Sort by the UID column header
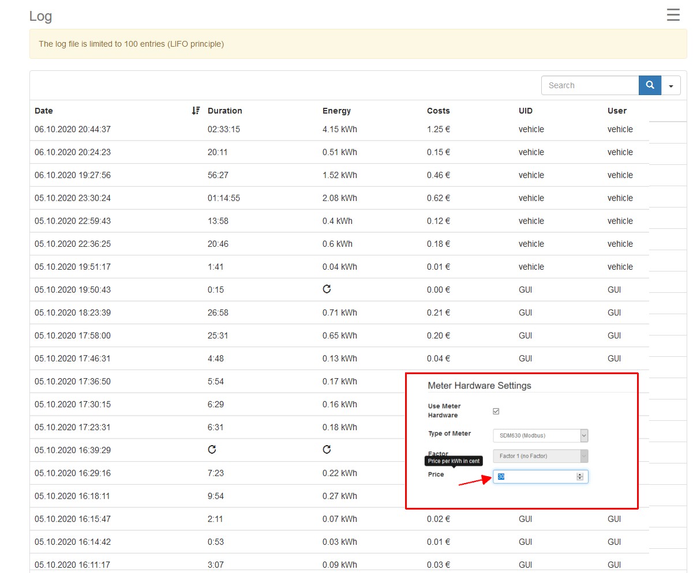The image size is (693, 573). click(525, 111)
